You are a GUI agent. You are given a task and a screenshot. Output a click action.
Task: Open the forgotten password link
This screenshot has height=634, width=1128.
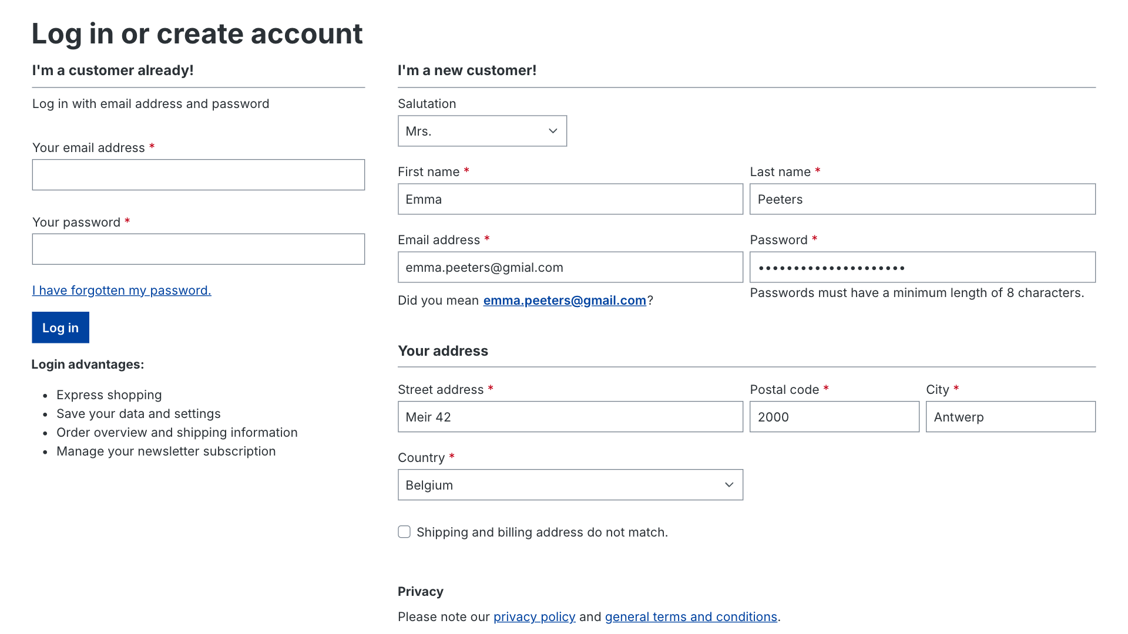[x=122, y=290]
